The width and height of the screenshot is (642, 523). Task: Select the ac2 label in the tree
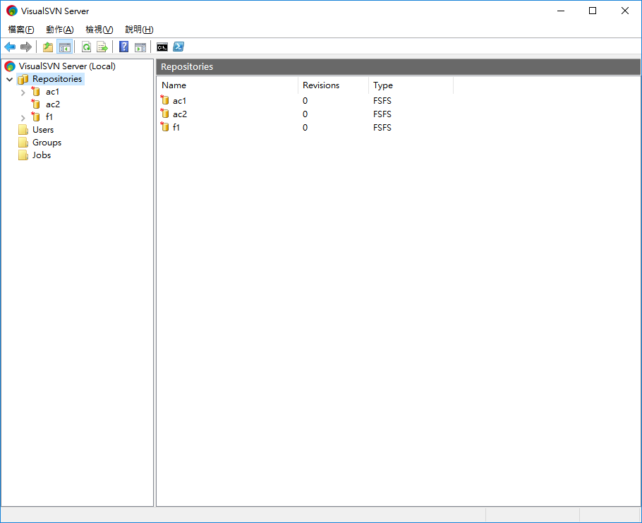point(53,104)
